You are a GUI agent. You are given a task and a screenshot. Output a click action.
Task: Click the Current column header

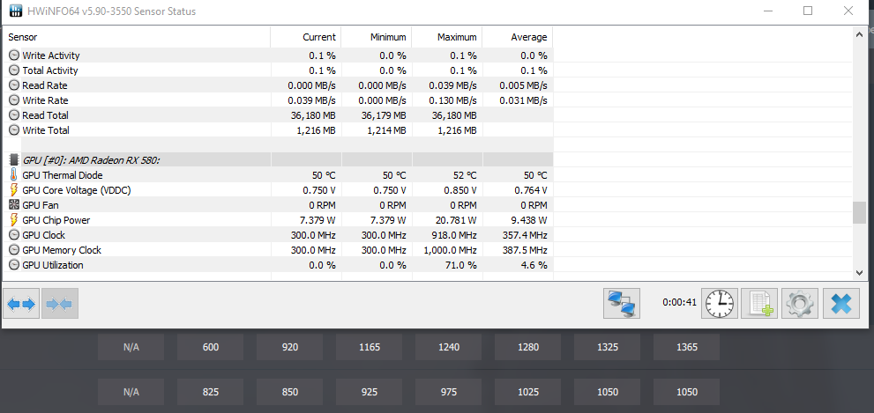pyautogui.click(x=306, y=37)
